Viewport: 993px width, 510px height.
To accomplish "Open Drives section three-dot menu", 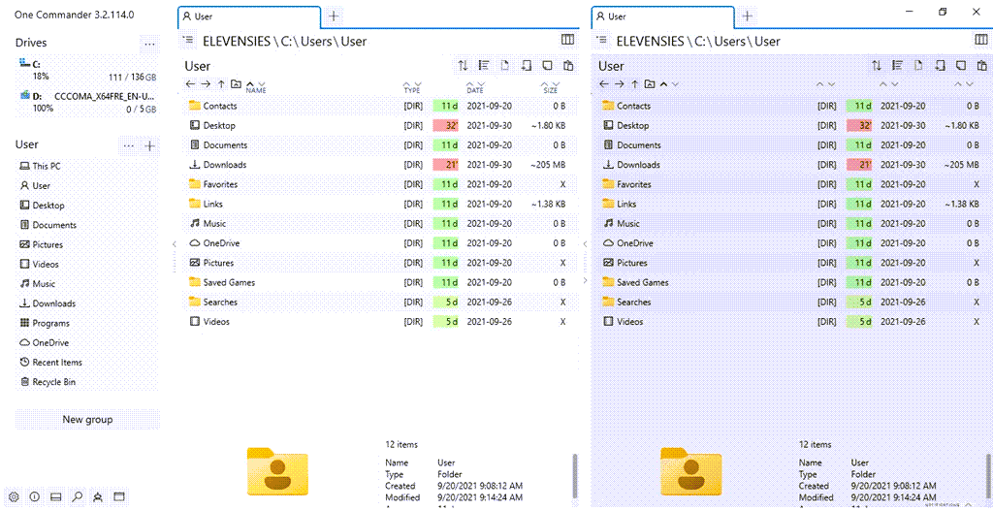I will coord(149,44).
